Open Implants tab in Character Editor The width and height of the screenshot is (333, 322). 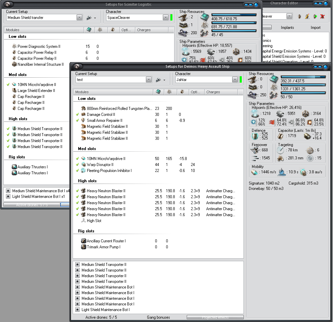pos(287,28)
